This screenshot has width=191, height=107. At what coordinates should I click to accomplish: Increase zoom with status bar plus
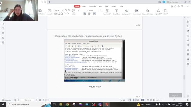pyautogui.click(x=185, y=100)
